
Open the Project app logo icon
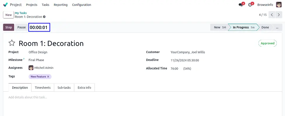coord(6,5)
